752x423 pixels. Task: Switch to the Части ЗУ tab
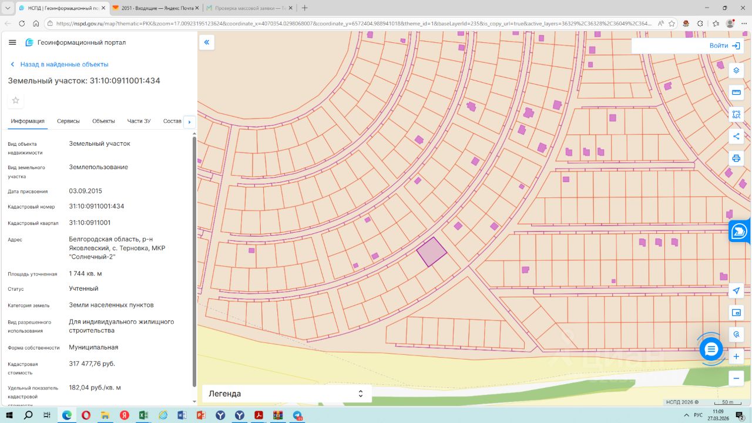click(139, 121)
